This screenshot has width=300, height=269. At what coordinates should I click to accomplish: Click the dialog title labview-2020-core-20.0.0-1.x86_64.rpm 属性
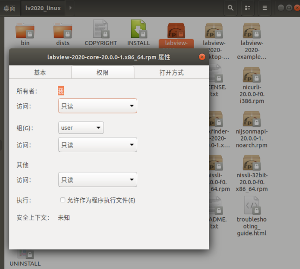[x=109, y=57]
